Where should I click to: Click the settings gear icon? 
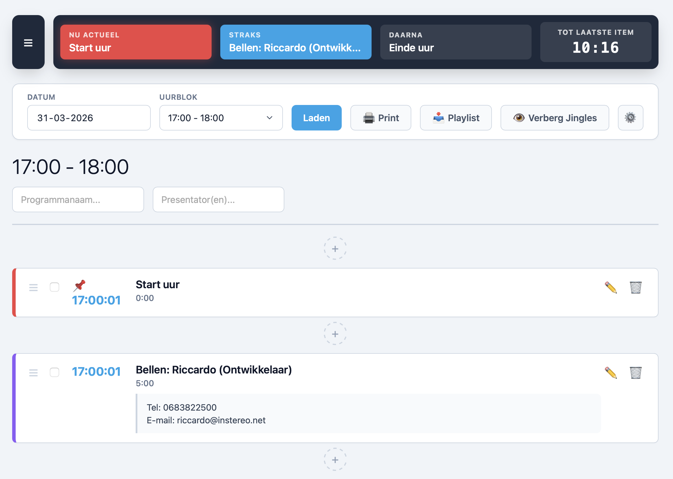click(x=630, y=118)
